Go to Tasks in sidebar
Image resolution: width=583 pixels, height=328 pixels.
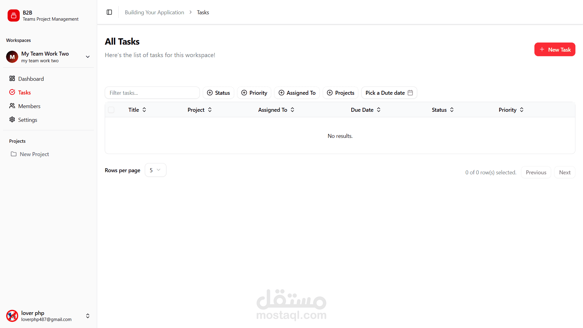[24, 92]
